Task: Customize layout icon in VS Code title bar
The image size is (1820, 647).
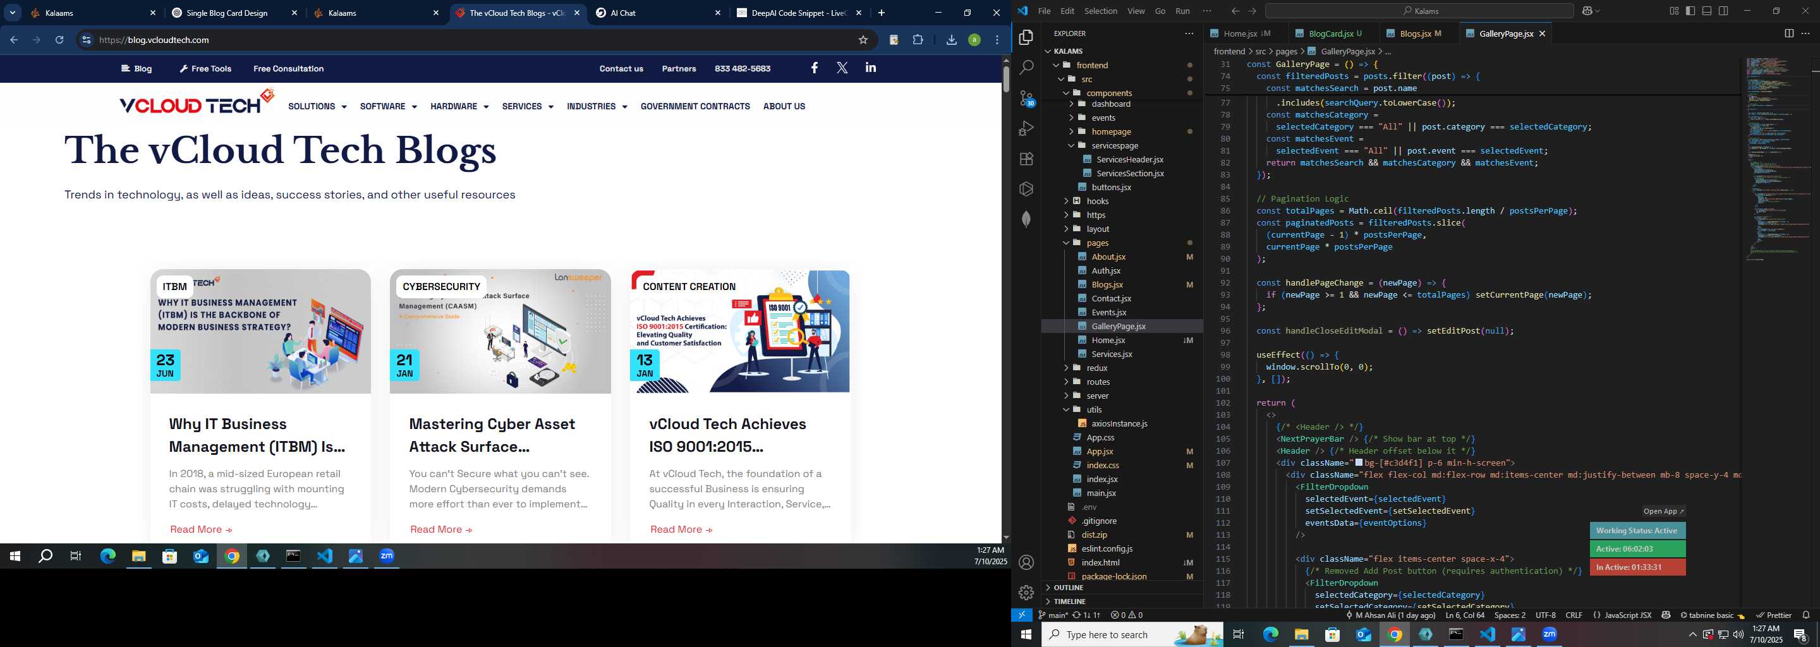Action: coord(1674,11)
